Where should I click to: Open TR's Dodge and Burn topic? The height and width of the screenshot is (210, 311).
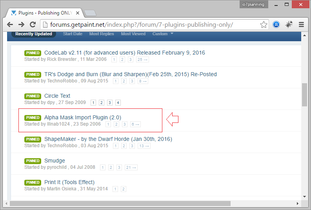pyautogui.click(x=130, y=74)
